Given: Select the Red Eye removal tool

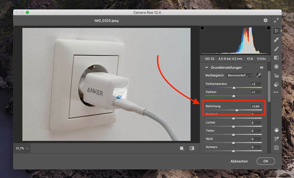Looking at the screenshot, I should 276,76.
